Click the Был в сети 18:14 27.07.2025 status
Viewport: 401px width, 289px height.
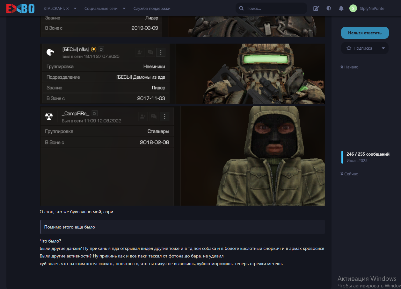[91, 56]
